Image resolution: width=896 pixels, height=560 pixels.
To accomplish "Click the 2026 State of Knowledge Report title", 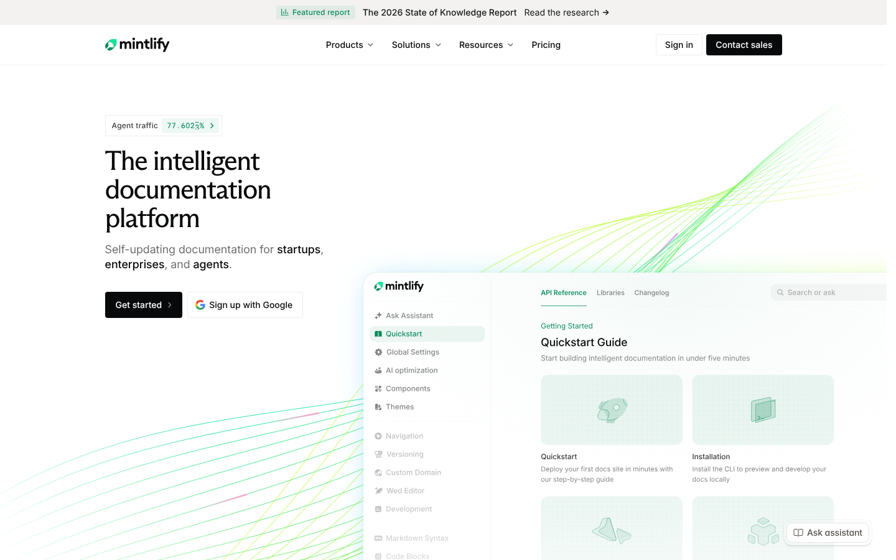I will [x=440, y=12].
